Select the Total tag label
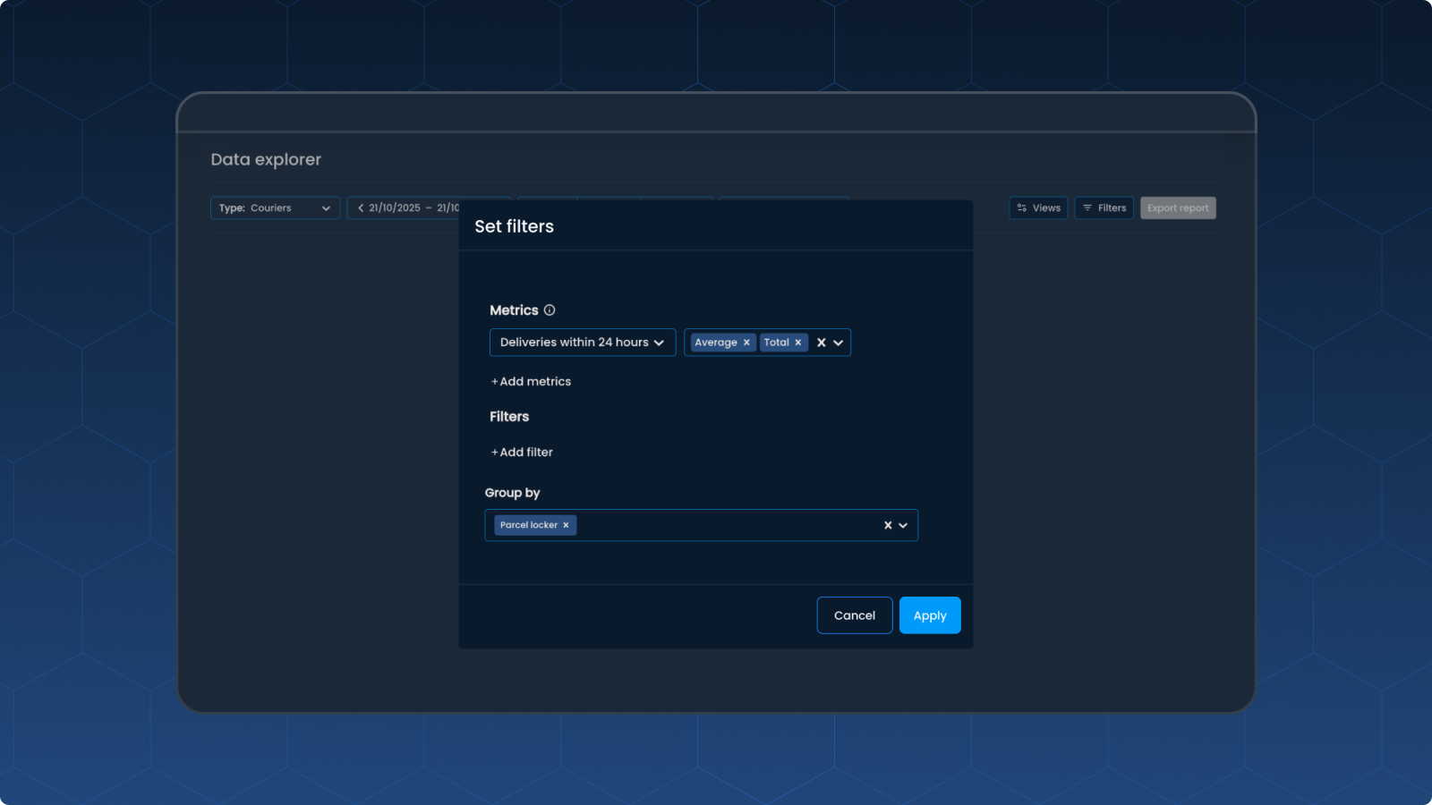The image size is (1432, 805). click(x=776, y=343)
